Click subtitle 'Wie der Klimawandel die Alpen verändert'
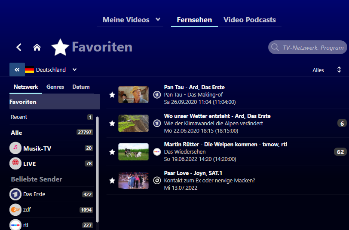Image resolution: width=349 pixels, height=230 pixels. pos(214,123)
